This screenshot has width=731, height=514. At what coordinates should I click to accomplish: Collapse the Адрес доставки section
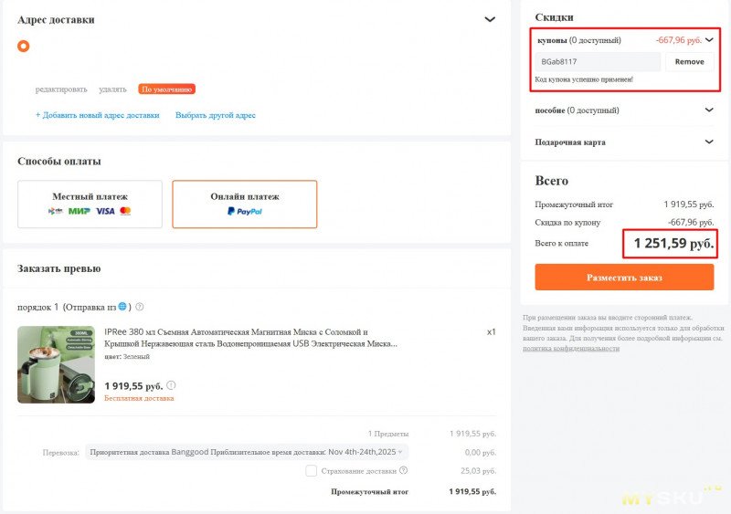[x=490, y=19]
